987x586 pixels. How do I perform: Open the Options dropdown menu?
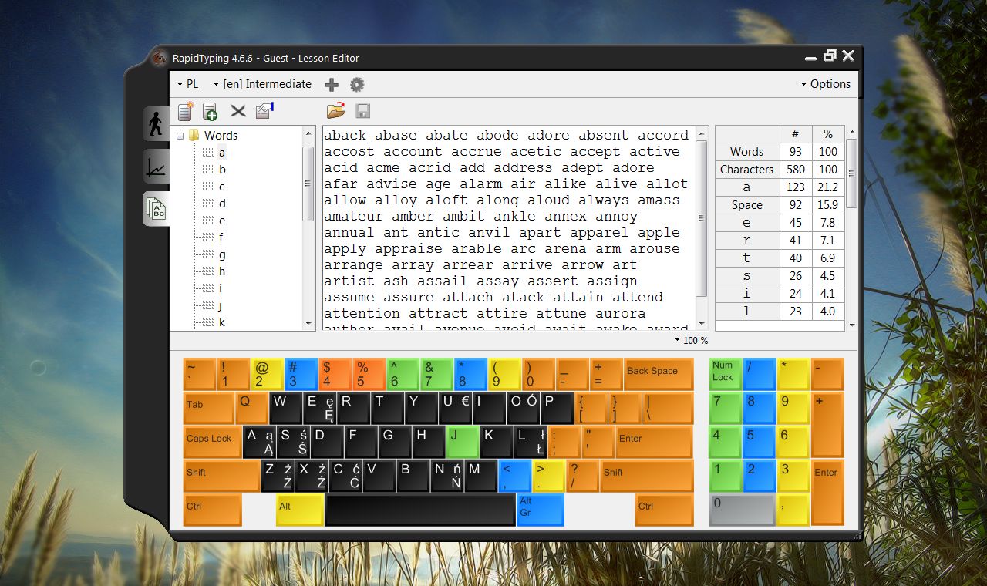[825, 84]
